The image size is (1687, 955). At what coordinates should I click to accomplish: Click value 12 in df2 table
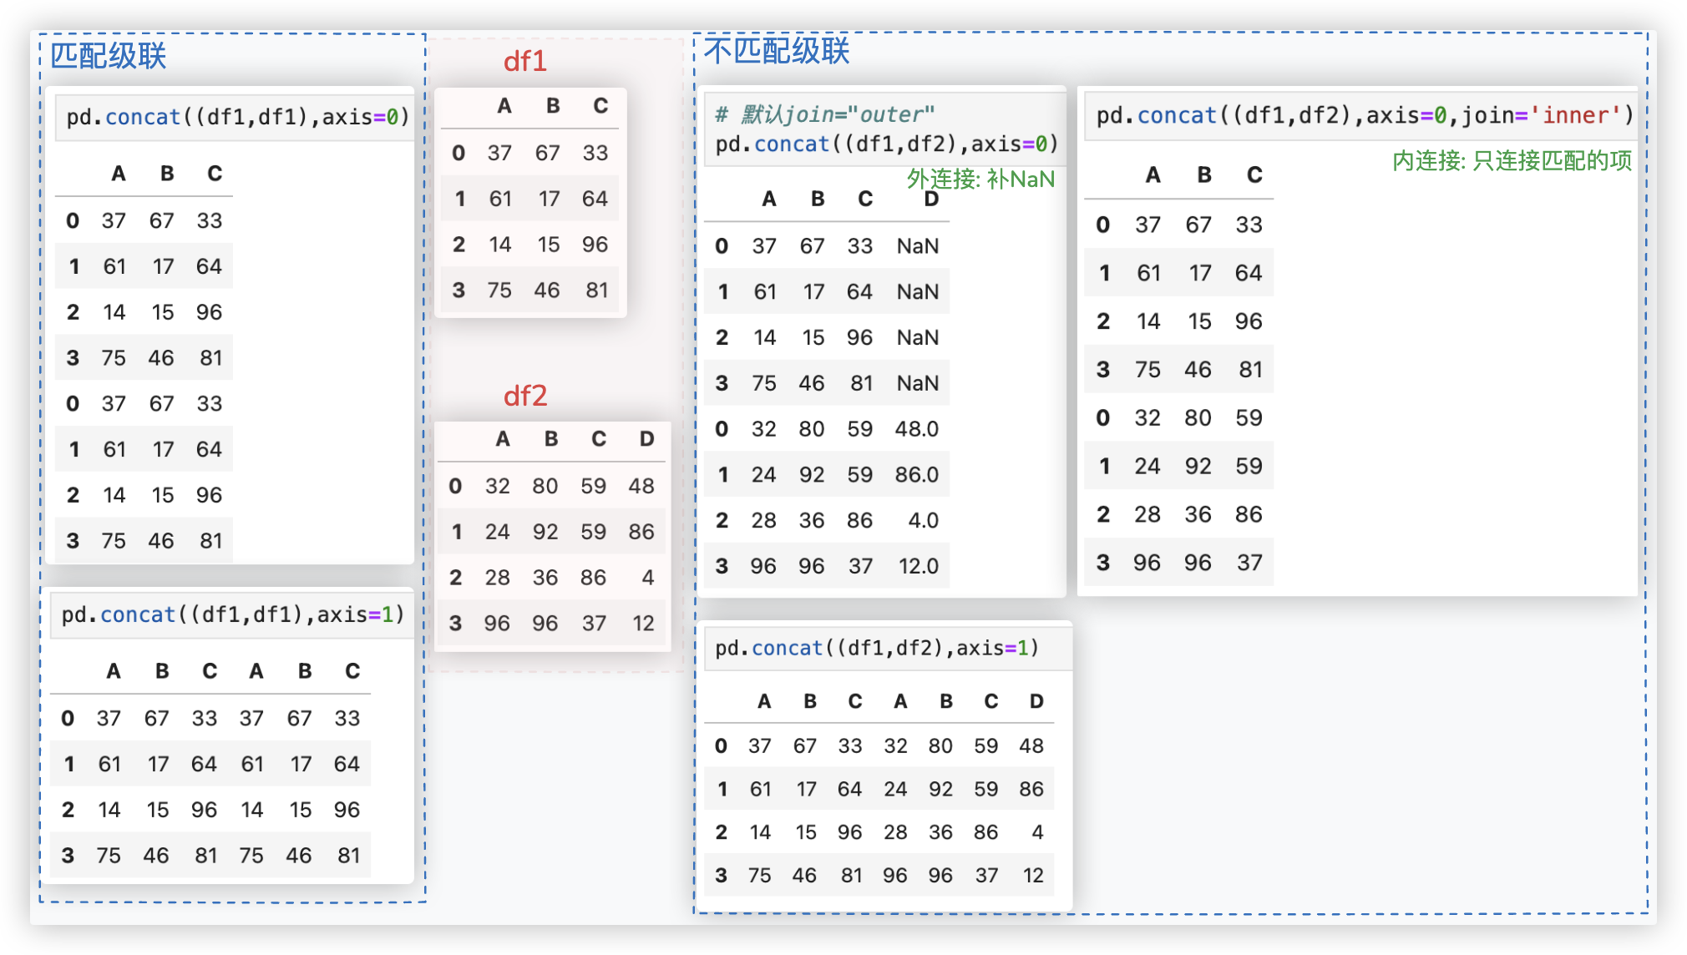pos(642,624)
